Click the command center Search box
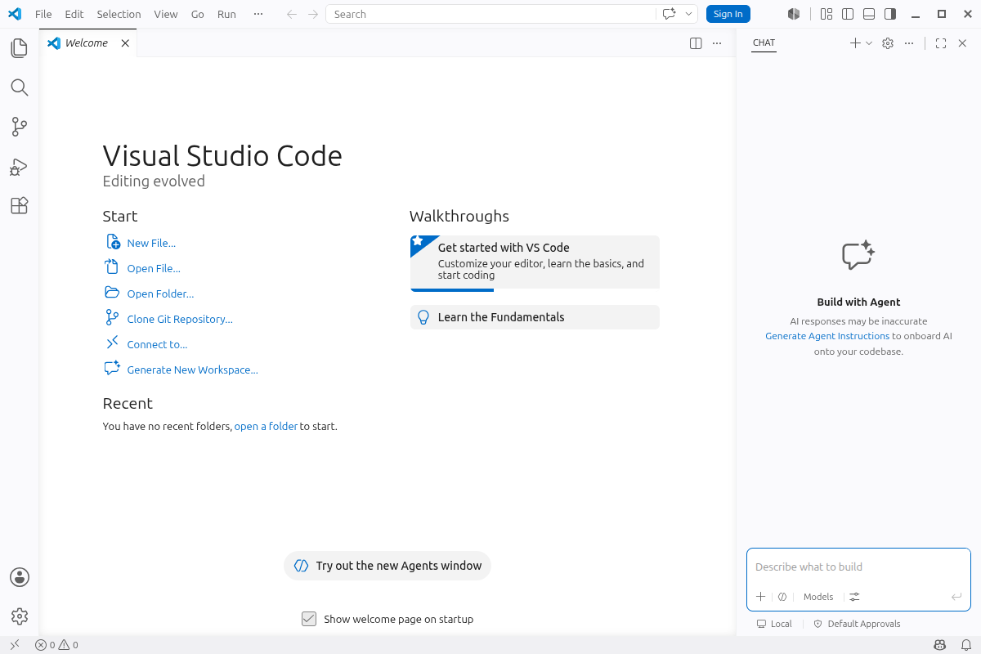This screenshot has height=654, width=981. (490, 14)
